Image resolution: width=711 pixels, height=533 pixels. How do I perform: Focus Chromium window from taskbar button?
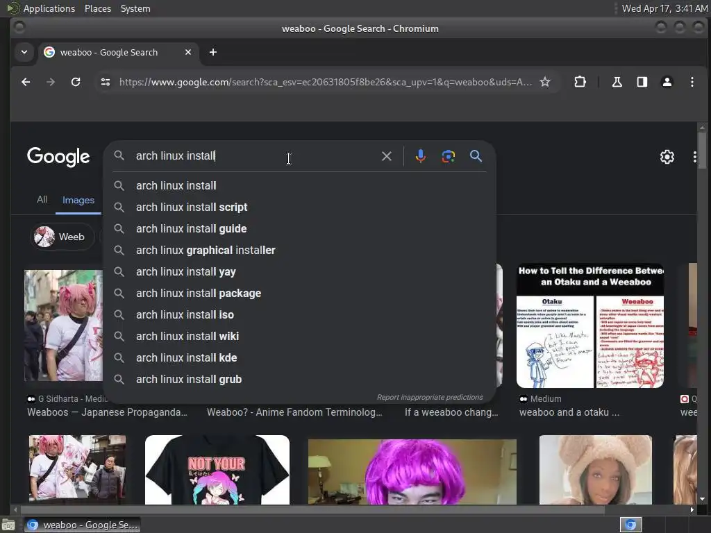click(82, 525)
